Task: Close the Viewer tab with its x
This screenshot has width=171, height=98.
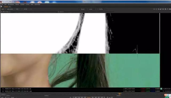Action: coord(10,7)
